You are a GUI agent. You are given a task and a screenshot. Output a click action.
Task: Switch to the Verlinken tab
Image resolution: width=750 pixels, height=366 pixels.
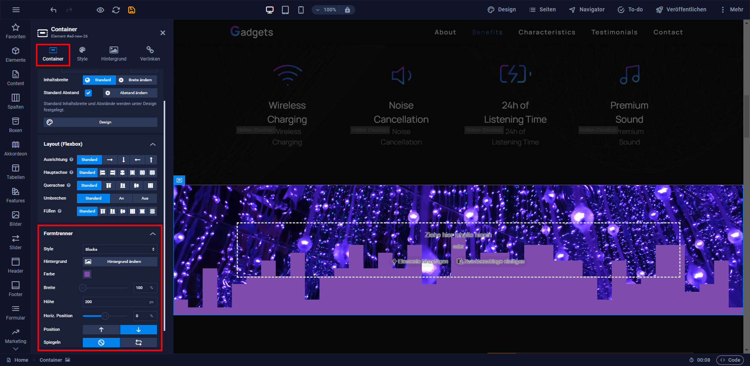point(150,54)
